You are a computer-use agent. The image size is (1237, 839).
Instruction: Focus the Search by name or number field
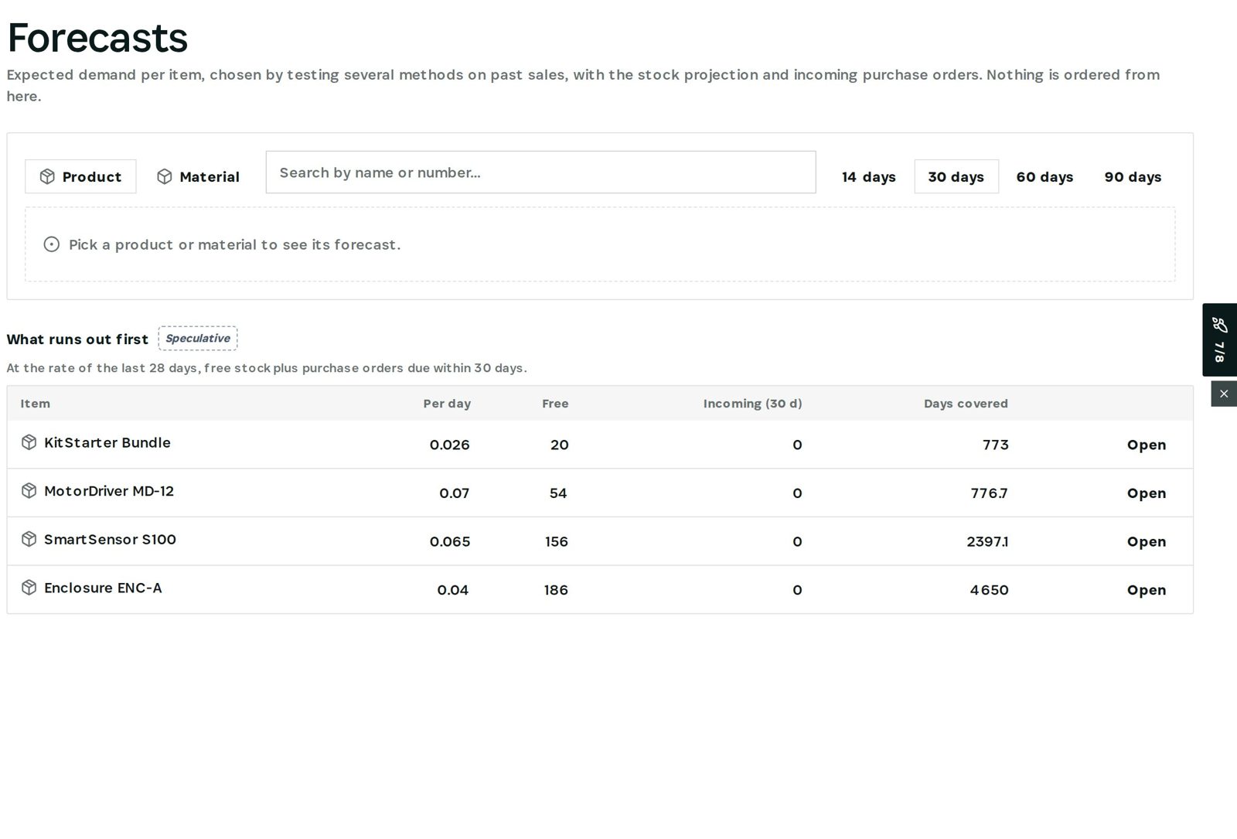point(540,172)
